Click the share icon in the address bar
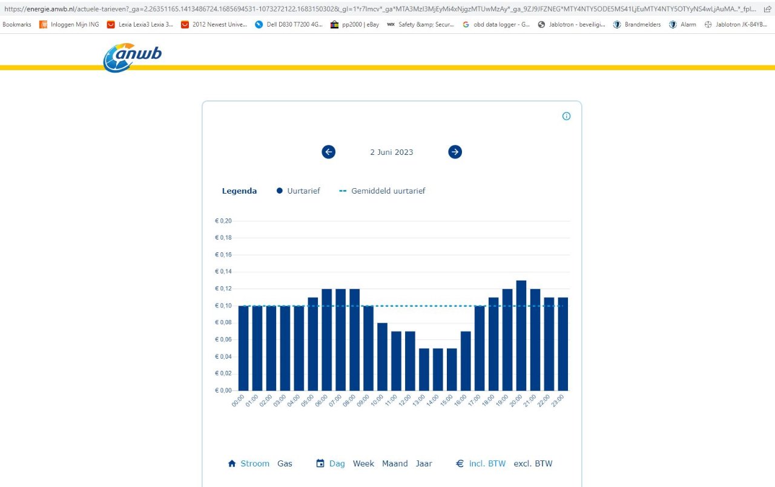This screenshot has width=775, height=487. pos(768,9)
